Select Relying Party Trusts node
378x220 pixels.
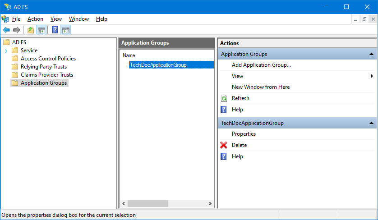point(44,67)
